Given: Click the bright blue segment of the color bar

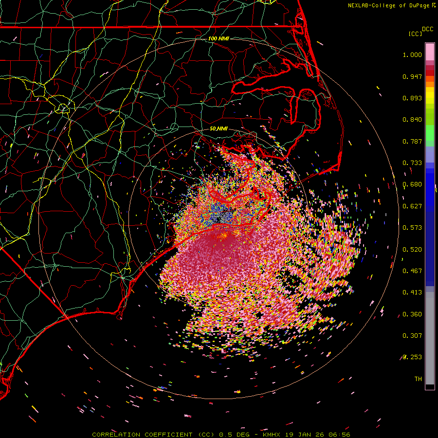Looking at the screenshot, I should point(430,187).
